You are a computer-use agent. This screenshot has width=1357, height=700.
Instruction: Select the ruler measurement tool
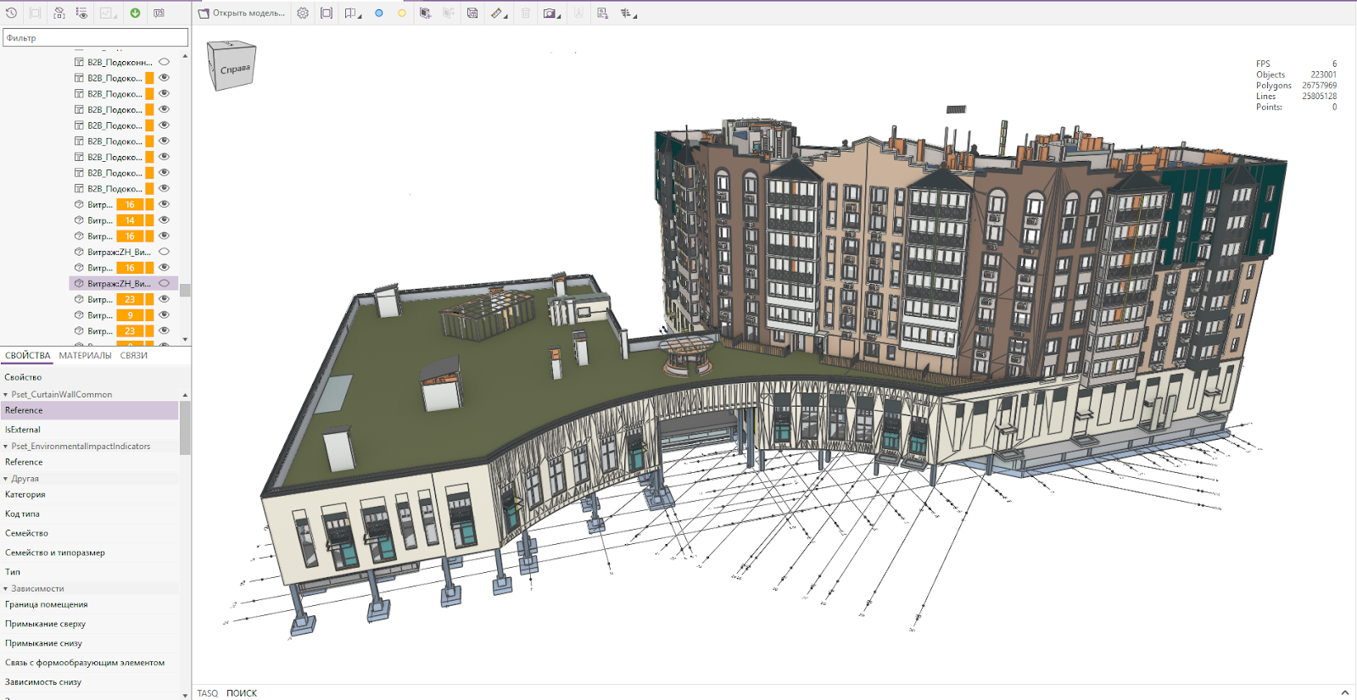(498, 14)
